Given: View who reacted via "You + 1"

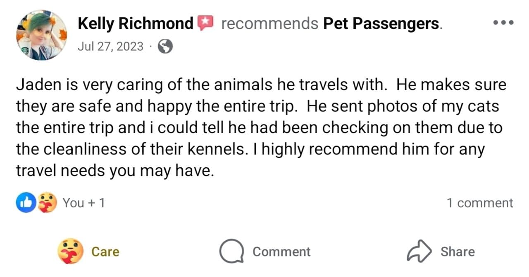Looking at the screenshot, I should pyautogui.click(x=83, y=203).
